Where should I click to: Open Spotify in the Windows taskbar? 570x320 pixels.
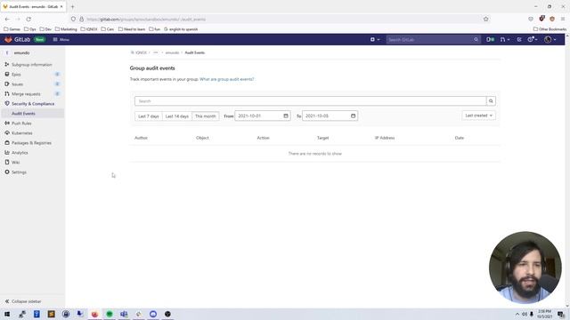pyautogui.click(x=110, y=314)
